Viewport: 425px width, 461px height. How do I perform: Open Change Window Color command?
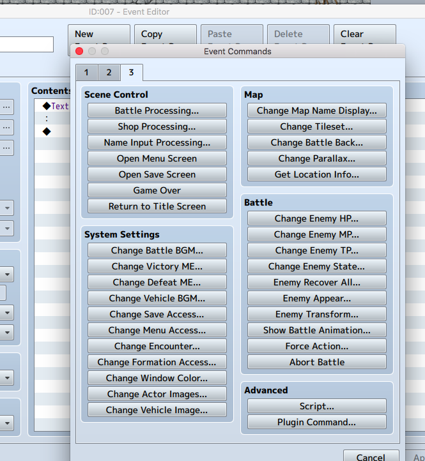157,378
